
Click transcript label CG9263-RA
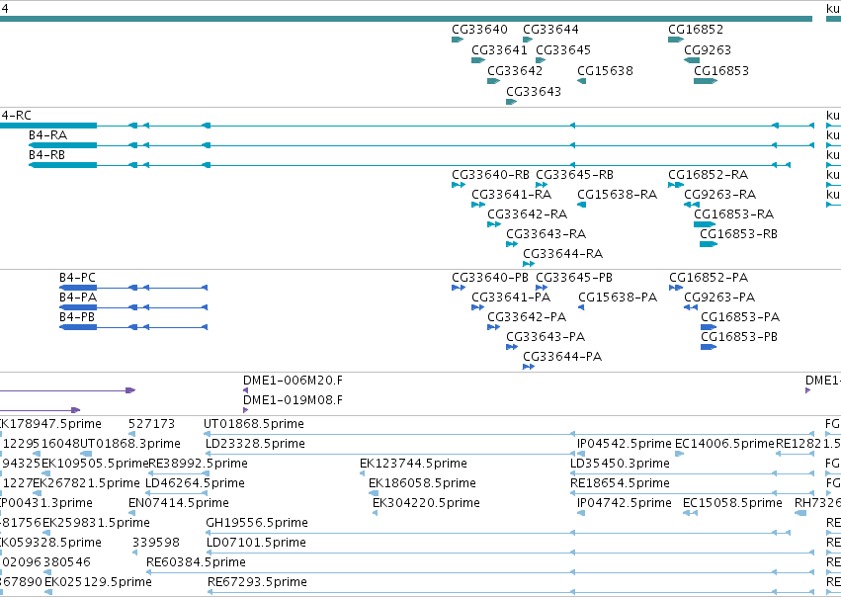click(x=719, y=194)
